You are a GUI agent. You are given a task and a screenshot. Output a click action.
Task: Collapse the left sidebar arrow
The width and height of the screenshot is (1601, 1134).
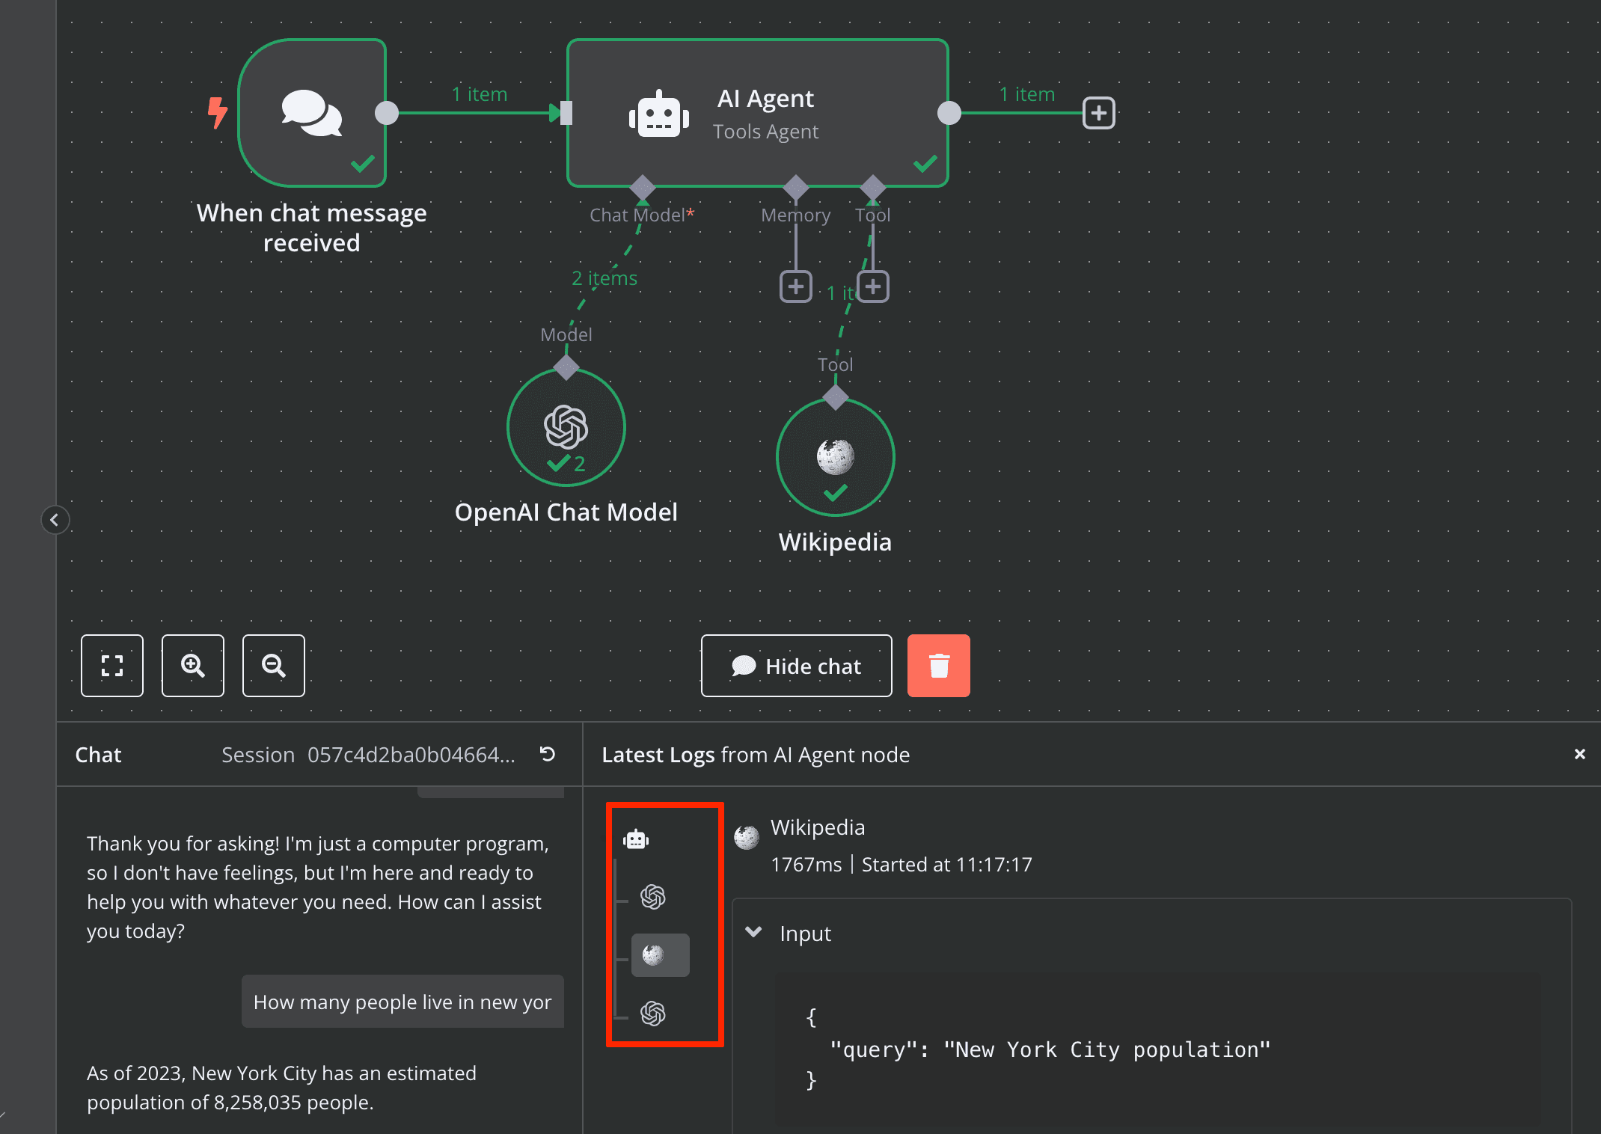(x=55, y=520)
